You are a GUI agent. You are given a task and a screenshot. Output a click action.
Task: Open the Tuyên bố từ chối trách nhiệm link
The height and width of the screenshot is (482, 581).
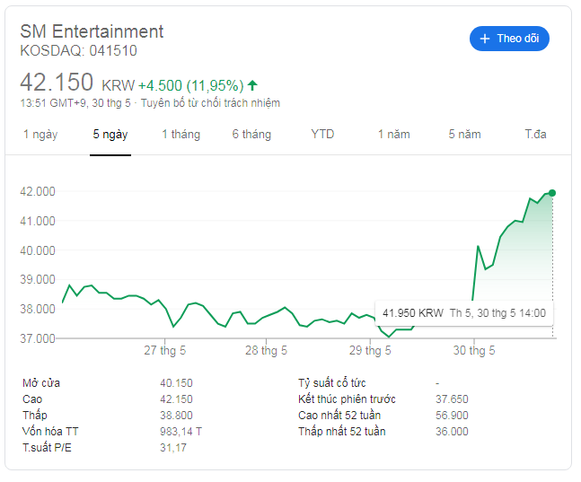(210, 103)
